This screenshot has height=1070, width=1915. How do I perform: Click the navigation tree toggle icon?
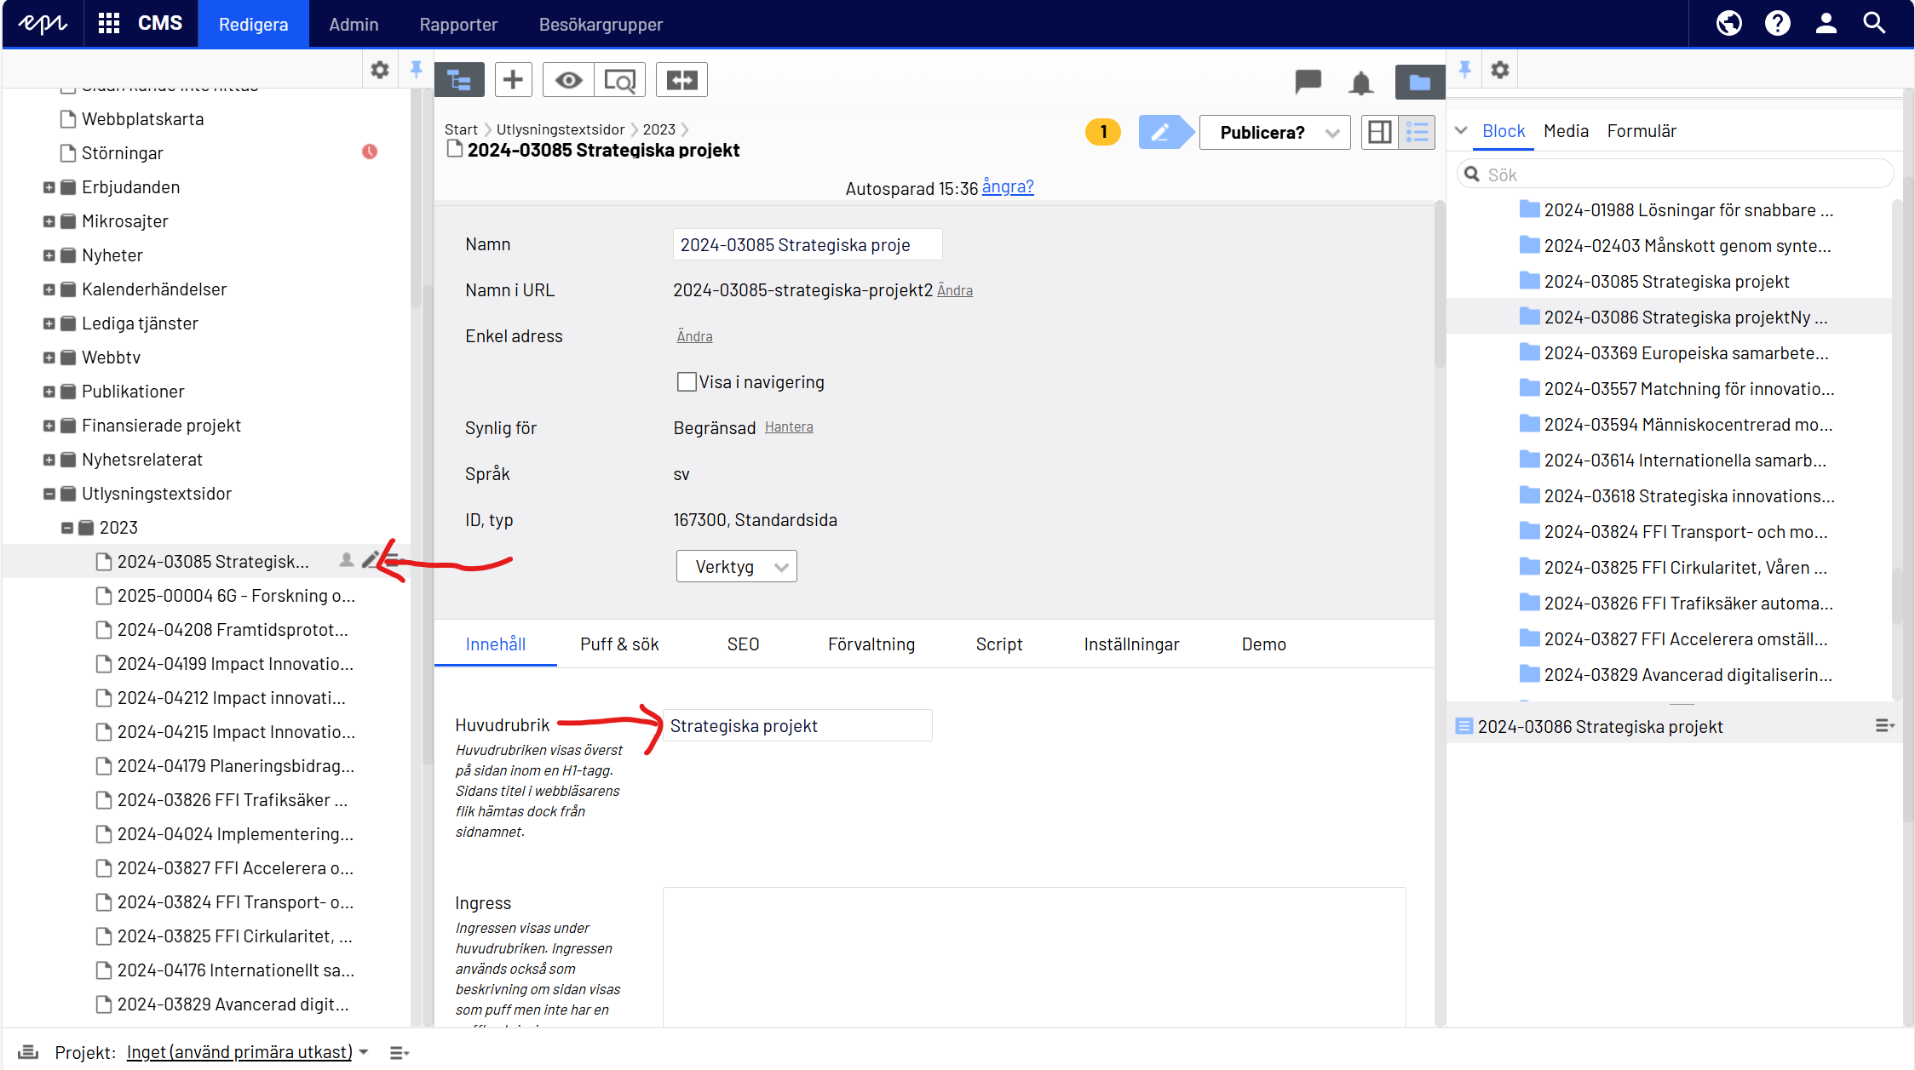pos(459,80)
